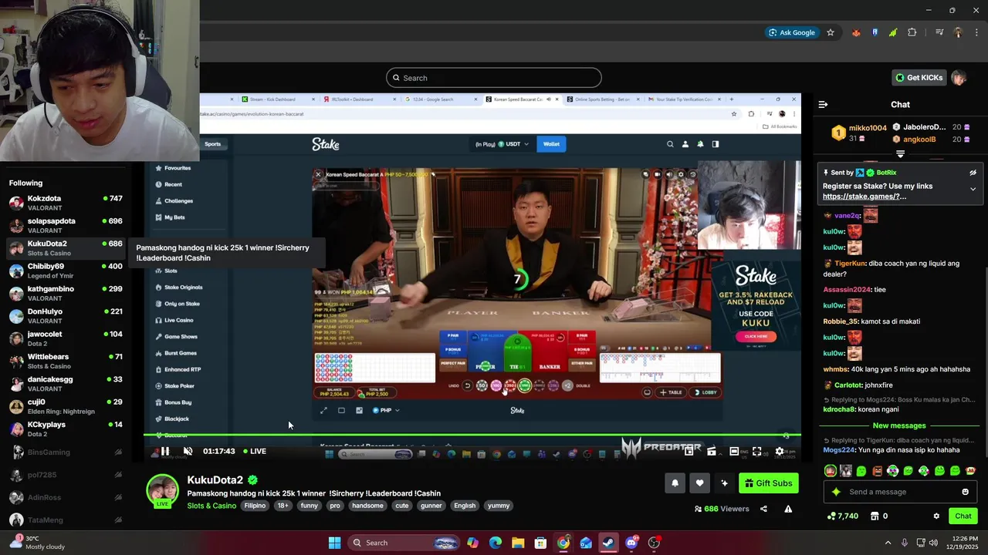The image size is (988, 555).
Task: Open the taskbar microphone indicator
Action: [x=905, y=543]
